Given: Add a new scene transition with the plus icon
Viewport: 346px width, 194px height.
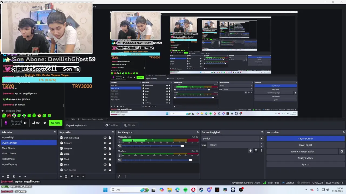Looking at the screenshot, I should pos(250,151).
